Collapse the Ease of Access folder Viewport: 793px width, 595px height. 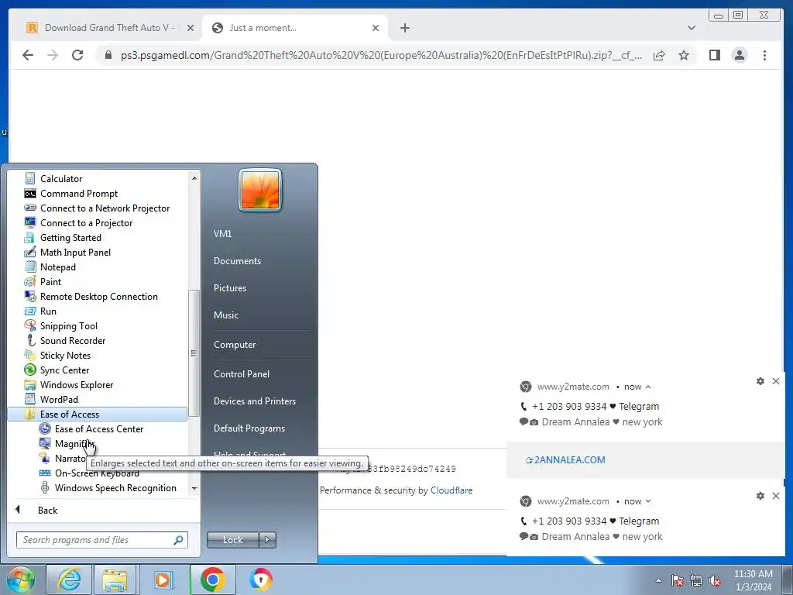click(97, 414)
